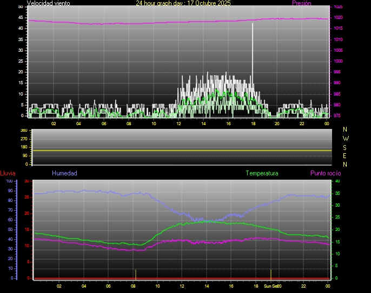Click the red 'Lluvia' legend label
The width and height of the screenshot is (371, 293).
coord(8,173)
